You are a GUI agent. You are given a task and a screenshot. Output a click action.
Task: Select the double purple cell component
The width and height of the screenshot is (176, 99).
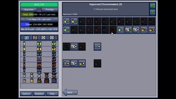(x=39, y=59)
